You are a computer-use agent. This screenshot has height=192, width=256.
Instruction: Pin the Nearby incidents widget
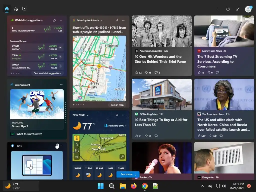[117, 20]
